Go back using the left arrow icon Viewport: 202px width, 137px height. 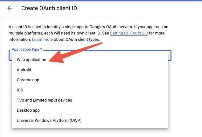(x=10, y=8)
